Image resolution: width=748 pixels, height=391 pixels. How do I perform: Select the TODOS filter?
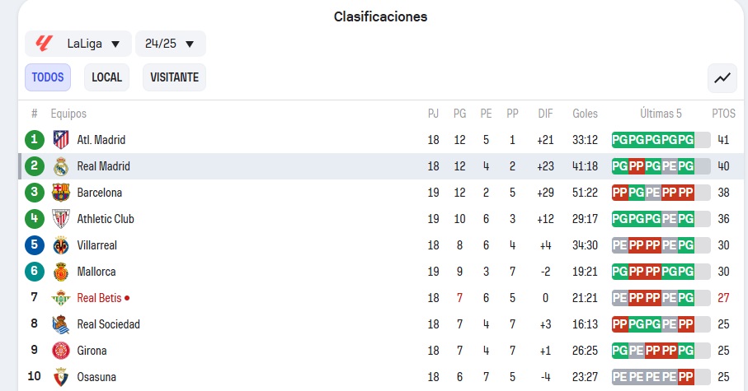coord(48,77)
